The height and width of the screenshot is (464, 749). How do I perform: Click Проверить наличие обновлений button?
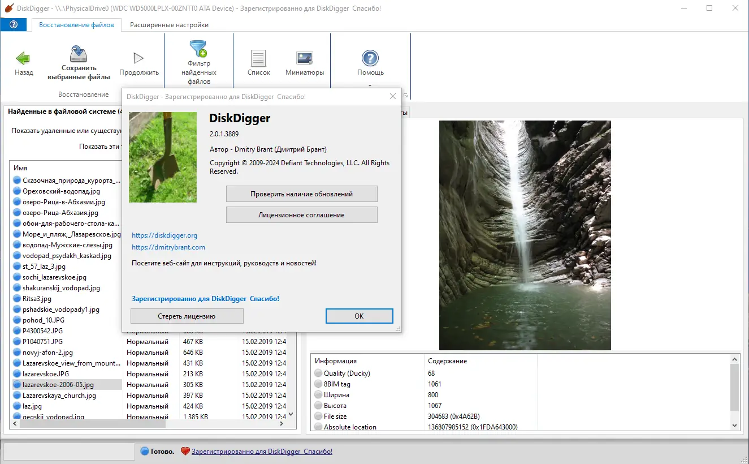[302, 194]
